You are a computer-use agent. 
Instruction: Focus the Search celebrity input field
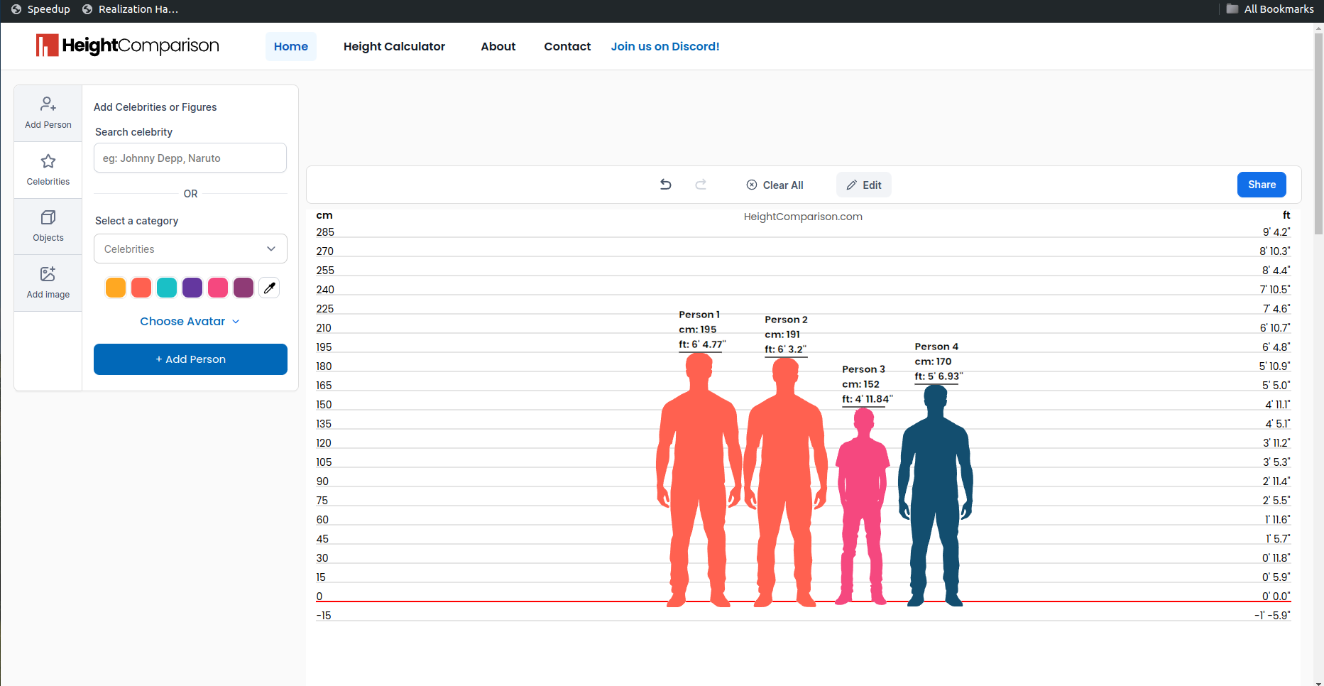[x=190, y=158]
